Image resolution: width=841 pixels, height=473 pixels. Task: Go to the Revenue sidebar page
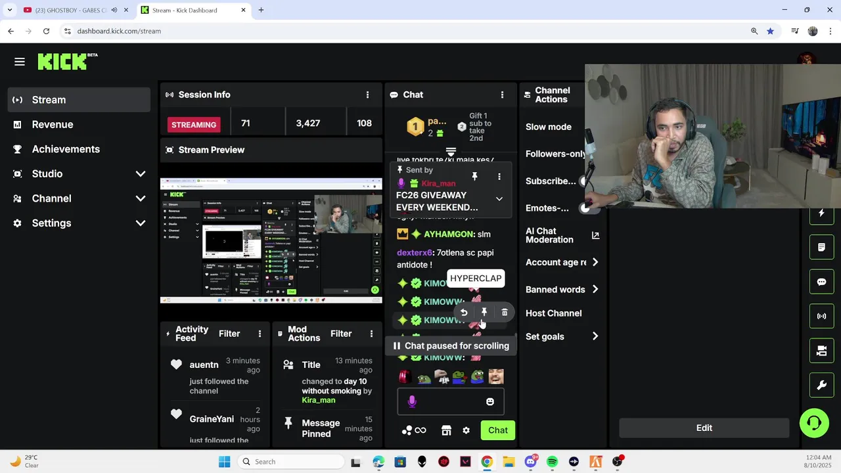click(x=79, y=124)
